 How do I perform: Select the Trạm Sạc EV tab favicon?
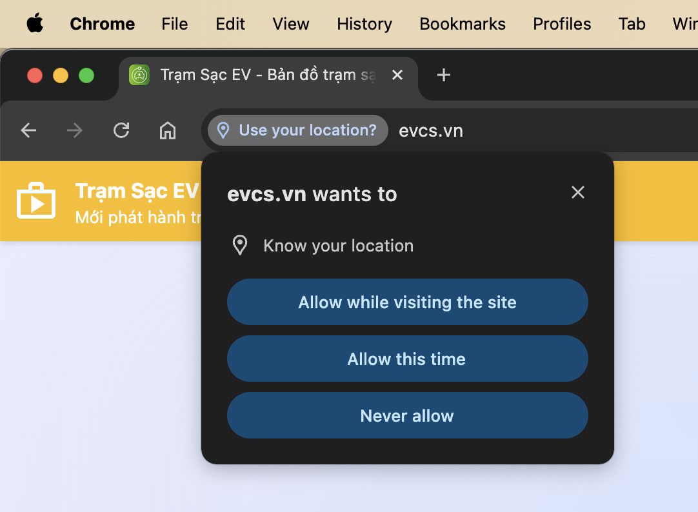(139, 75)
